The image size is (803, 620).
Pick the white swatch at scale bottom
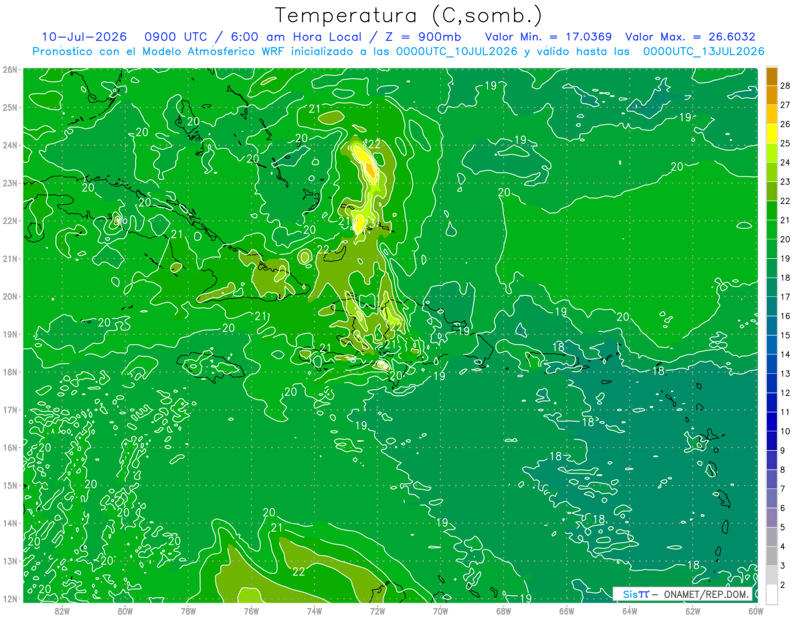[x=772, y=594]
